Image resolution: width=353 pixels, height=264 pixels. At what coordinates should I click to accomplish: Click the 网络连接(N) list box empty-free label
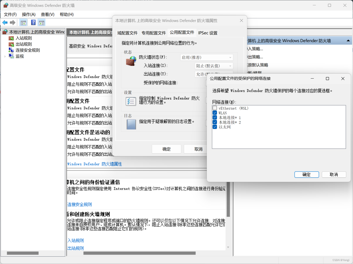point(224,102)
